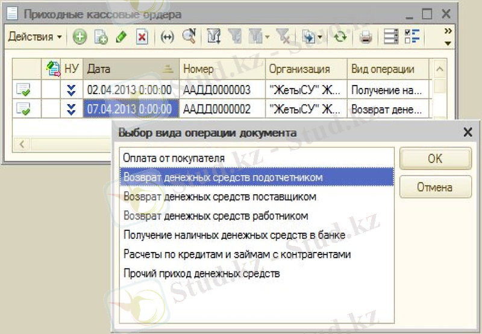
Task: Select number cell ААДД0000002
Action: pos(222,109)
